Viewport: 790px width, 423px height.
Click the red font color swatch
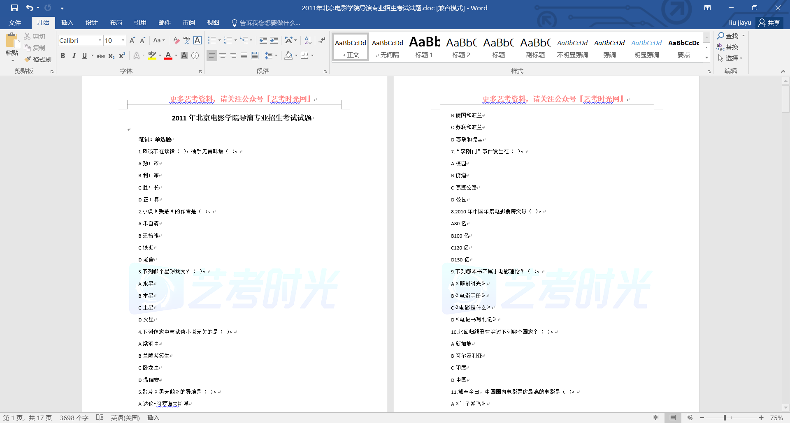168,56
